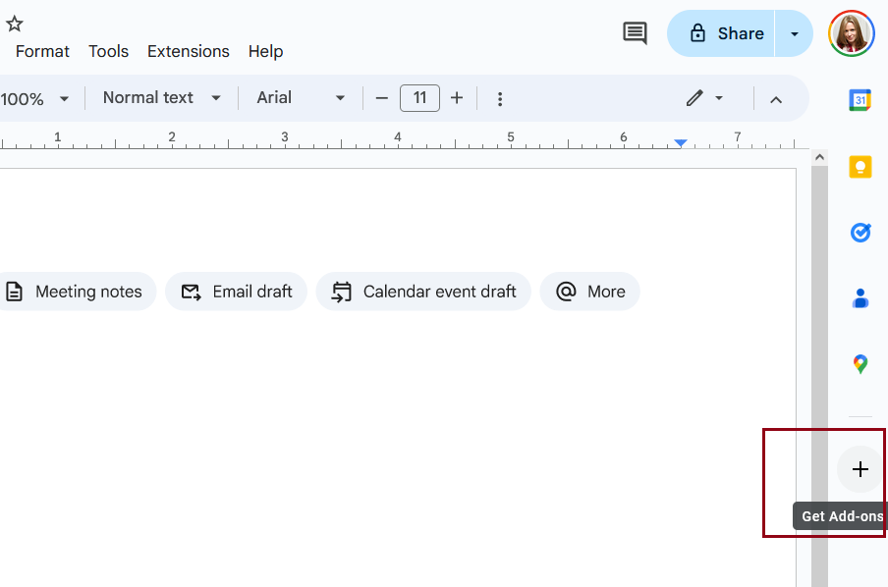Viewport: 888px width, 587px height.
Task: Insert an Email draft building block
Action: point(236,291)
